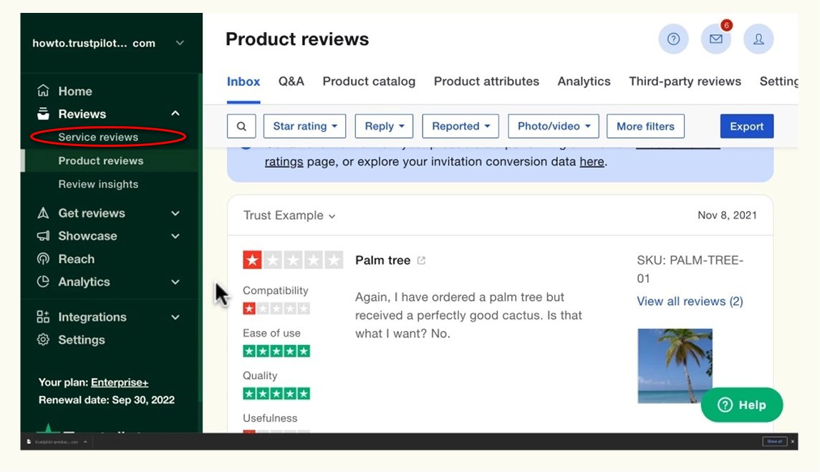Open the palm tree review photo thumbnail
820x472 pixels.
click(675, 365)
